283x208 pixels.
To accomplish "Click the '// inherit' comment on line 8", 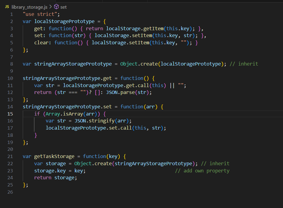I will click(x=244, y=64).
